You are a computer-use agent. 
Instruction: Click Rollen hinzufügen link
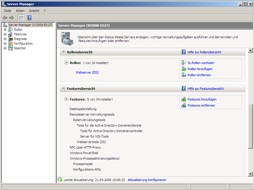click(200, 69)
